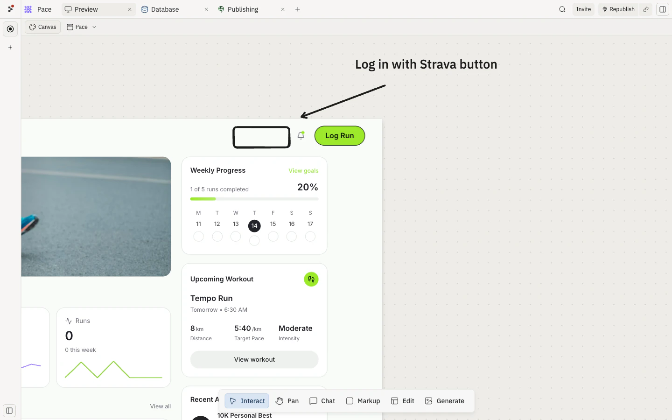This screenshot has height=420, width=672.
Task: Select day 16 Saturday circle
Action: pos(292,237)
